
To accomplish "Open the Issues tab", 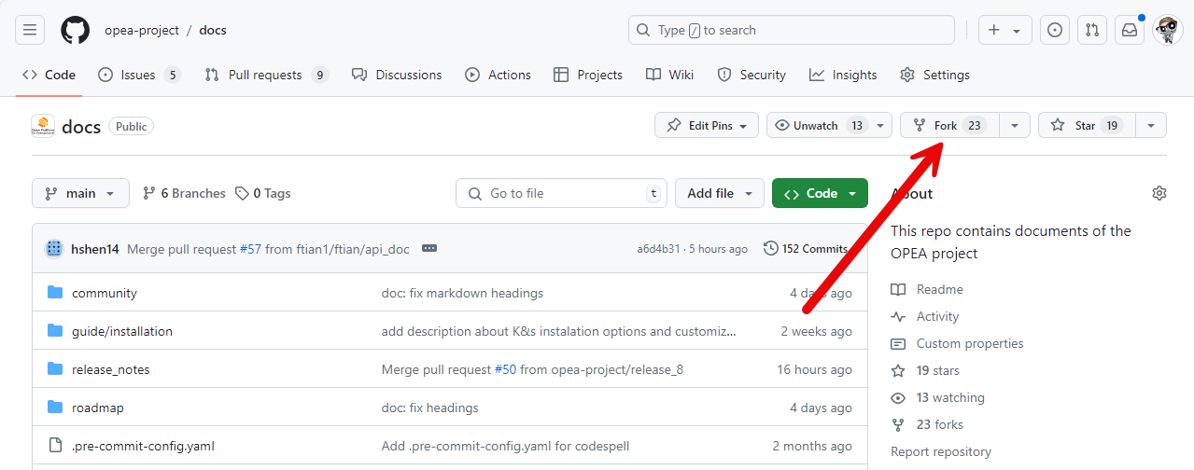I will click(139, 75).
